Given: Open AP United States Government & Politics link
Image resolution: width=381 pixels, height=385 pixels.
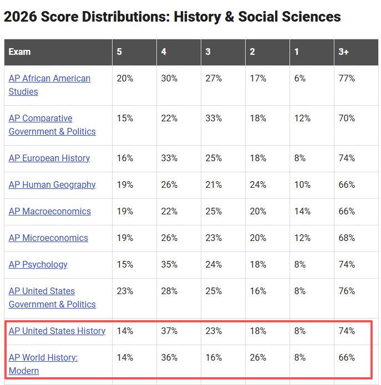Looking at the screenshot, I should 52,297.
